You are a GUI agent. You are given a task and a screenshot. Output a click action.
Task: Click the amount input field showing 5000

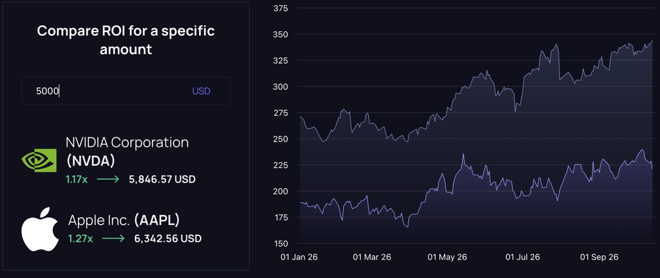tap(126, 91)
